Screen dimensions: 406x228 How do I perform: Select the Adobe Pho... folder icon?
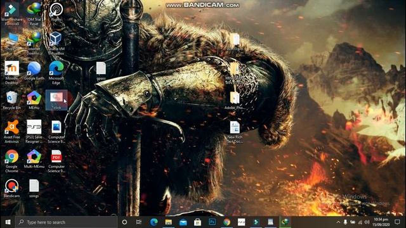[x=235, y=100]
